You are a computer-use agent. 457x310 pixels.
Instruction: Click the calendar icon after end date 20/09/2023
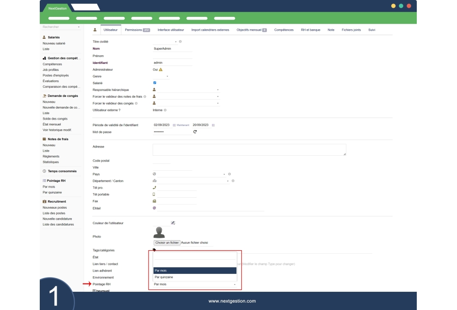(213, 125)
